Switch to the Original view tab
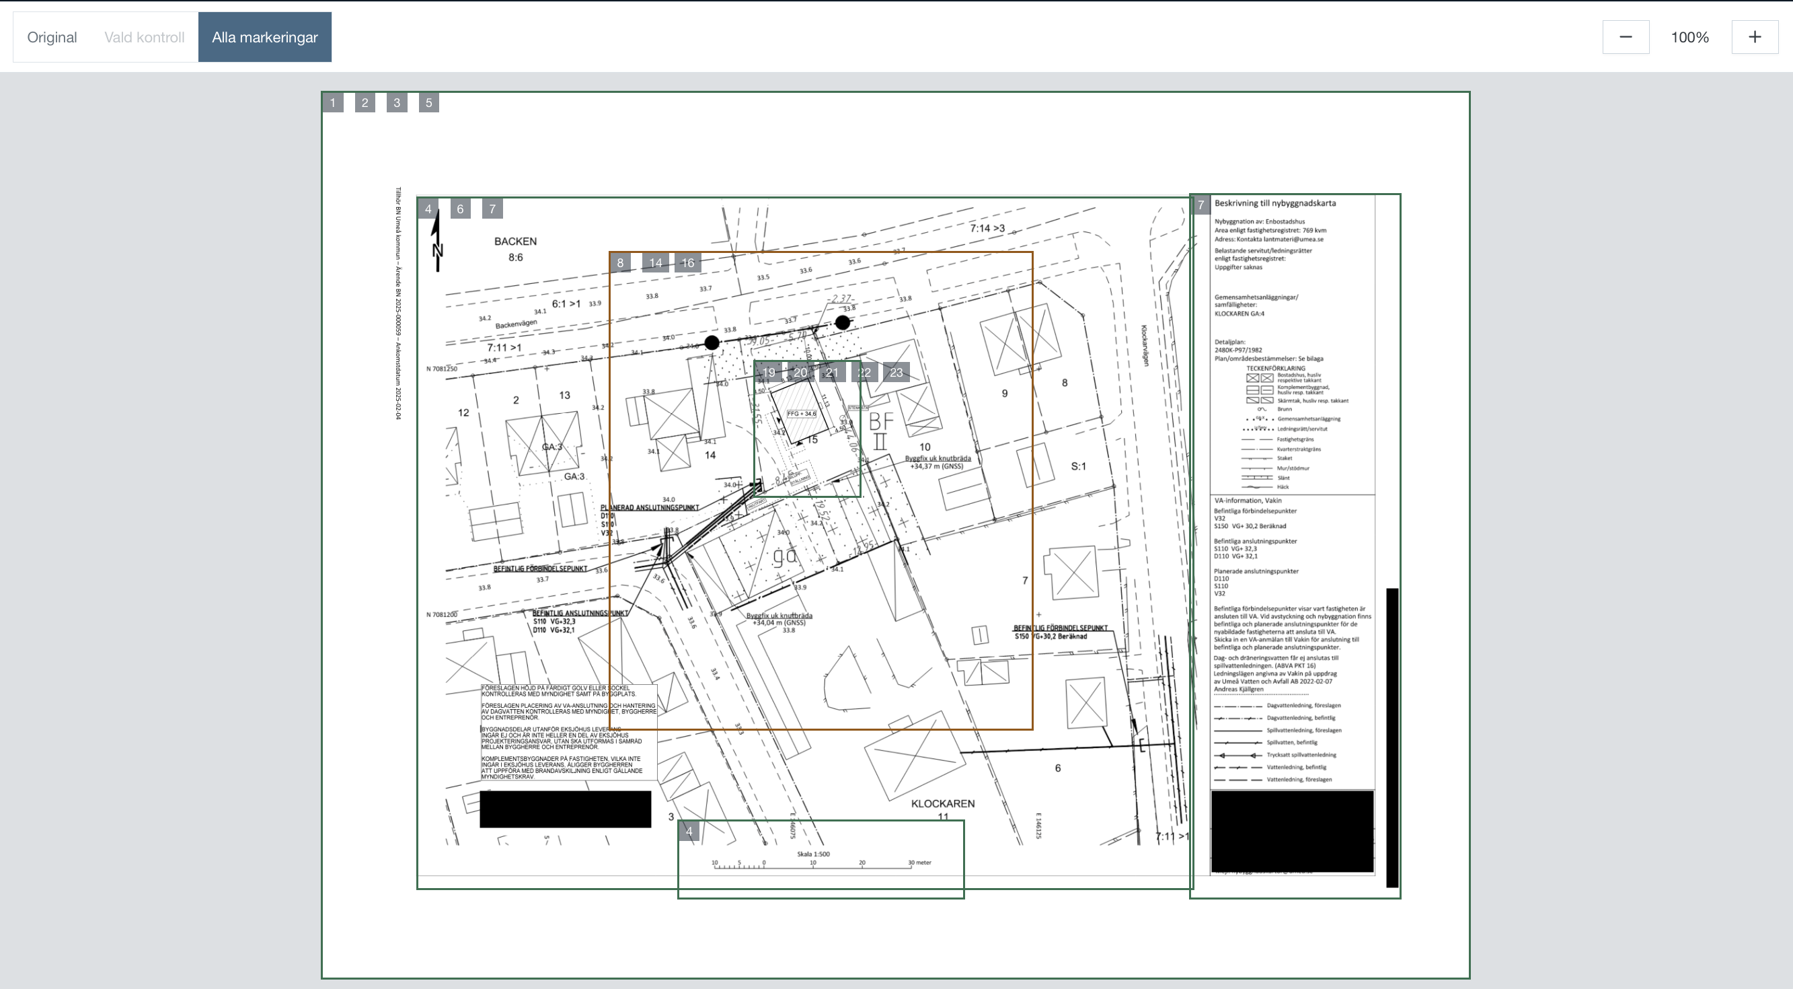Viewport: 1793px width, 989px height. (x=52, y=37)
